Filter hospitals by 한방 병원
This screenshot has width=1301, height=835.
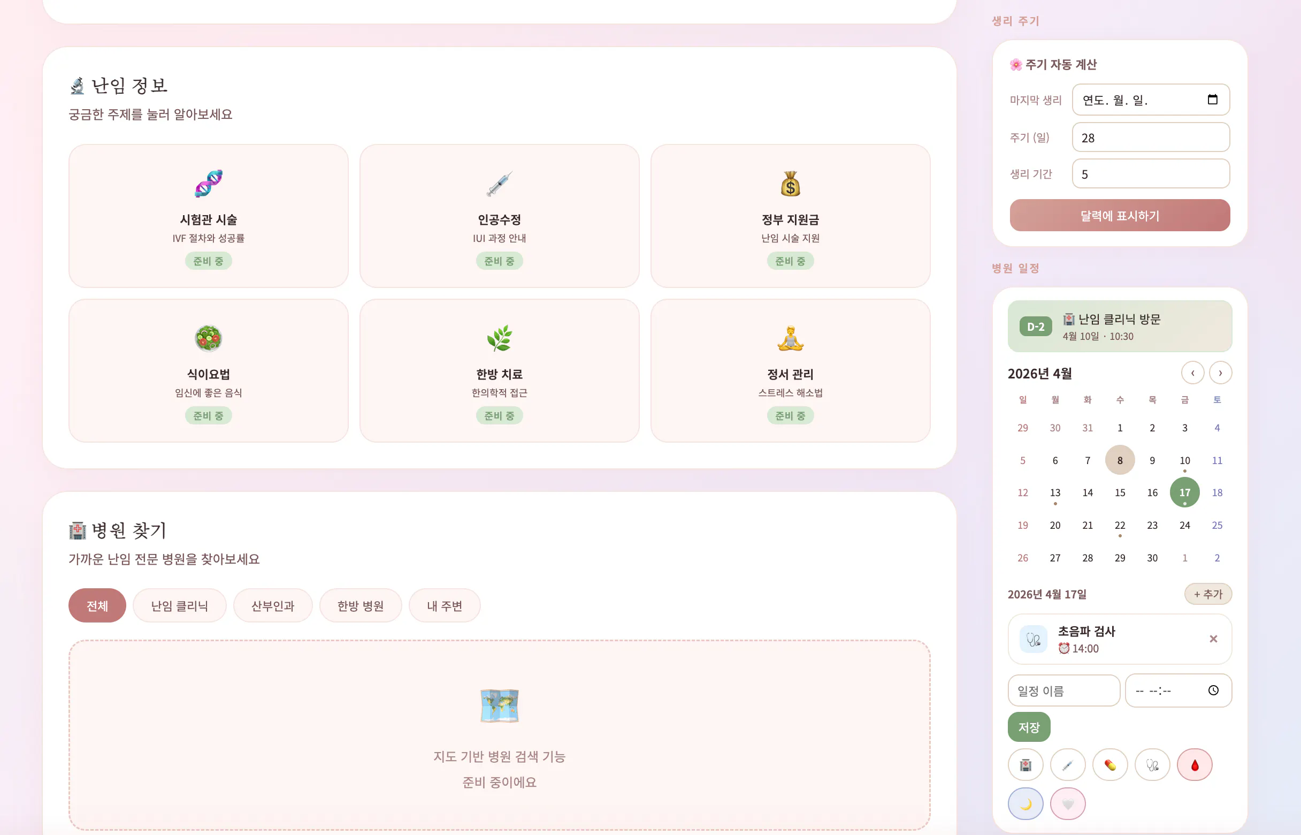[x=361, y=605]
